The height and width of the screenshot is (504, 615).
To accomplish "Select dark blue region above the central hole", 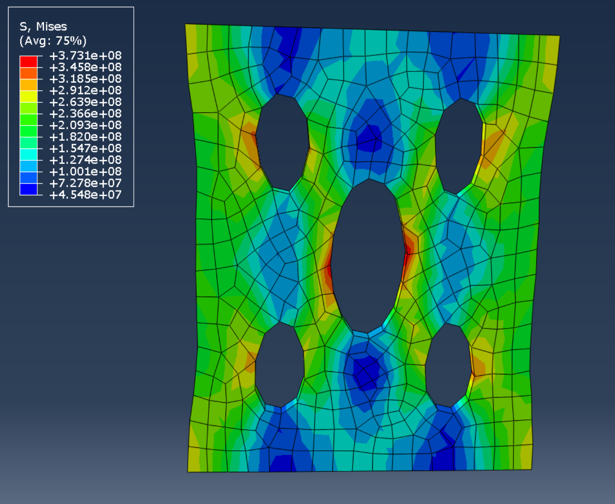I will (368, 137).
